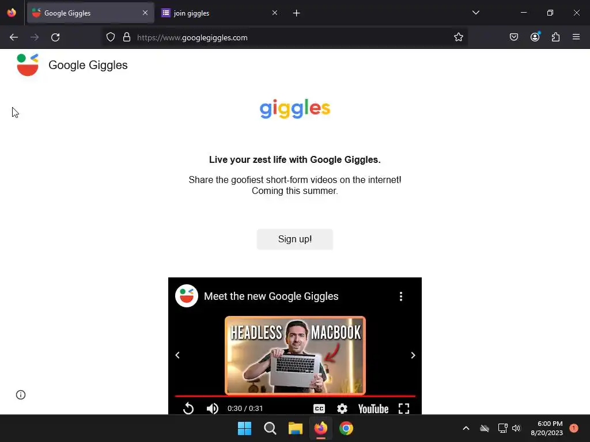Viewport: 590px width, 442px height.
Task: Open the notification badge in tray
Action: (x=574, y=428)
